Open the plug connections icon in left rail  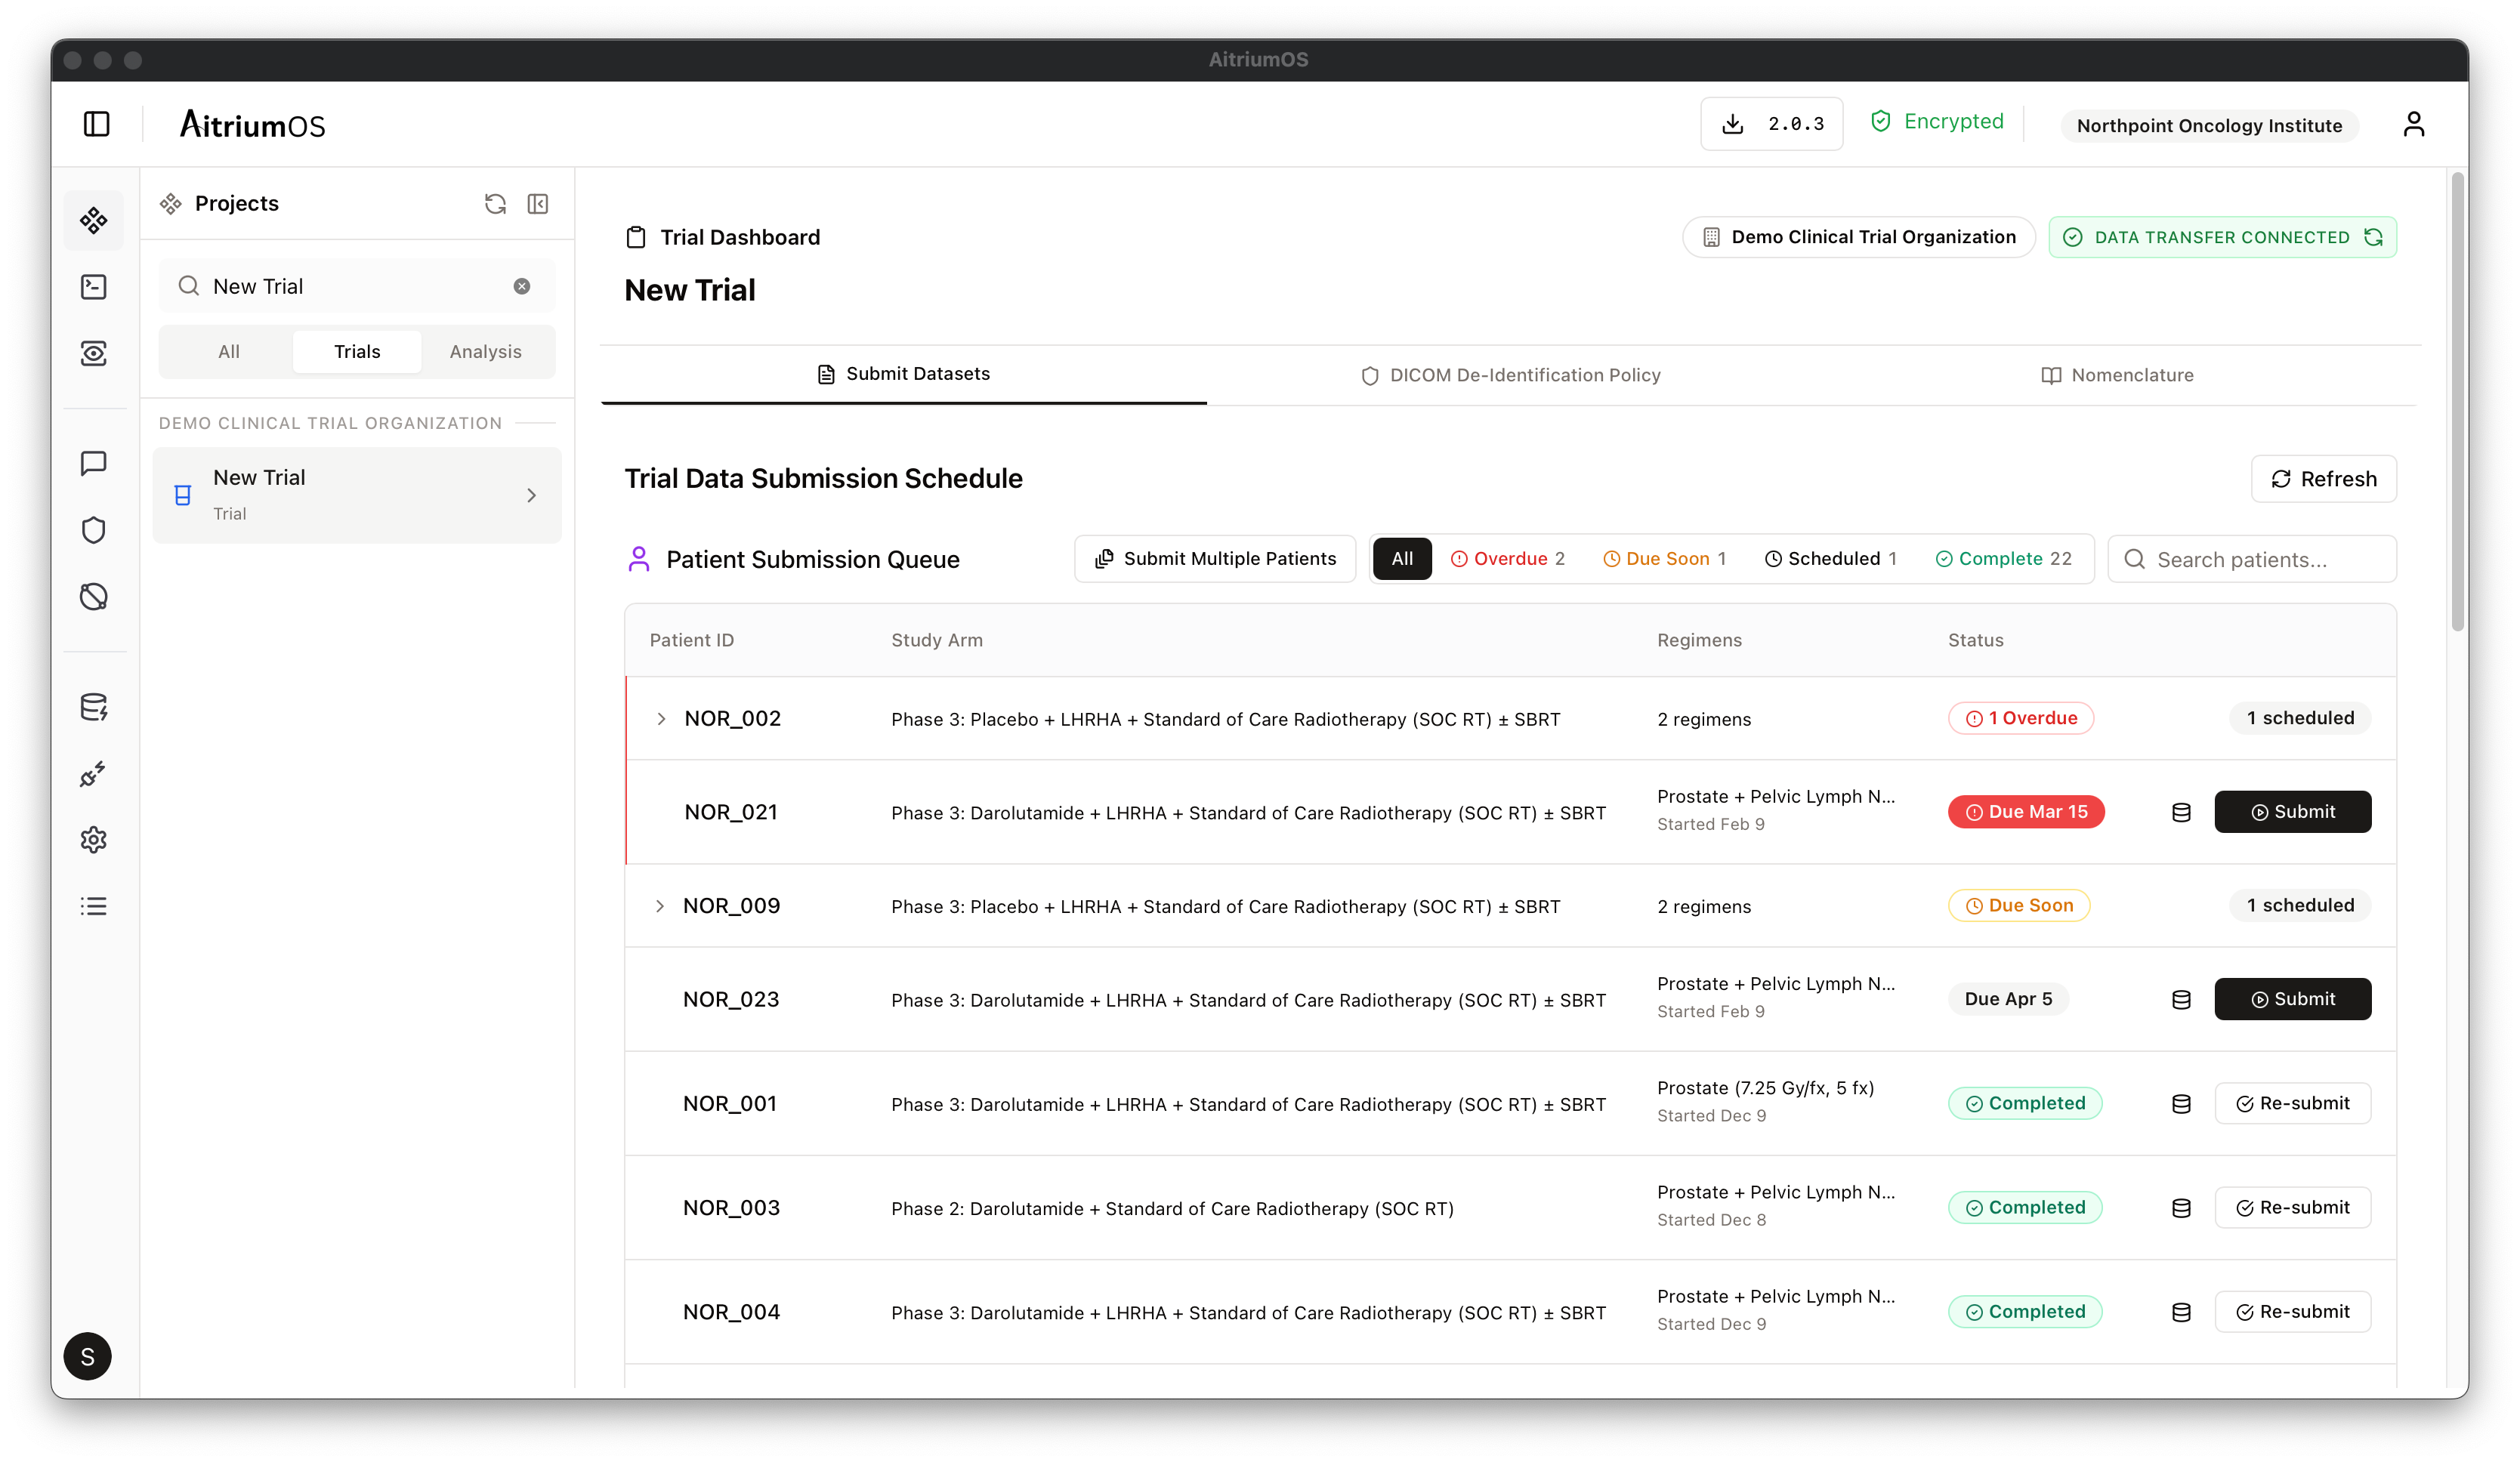(x=94, y=774)
